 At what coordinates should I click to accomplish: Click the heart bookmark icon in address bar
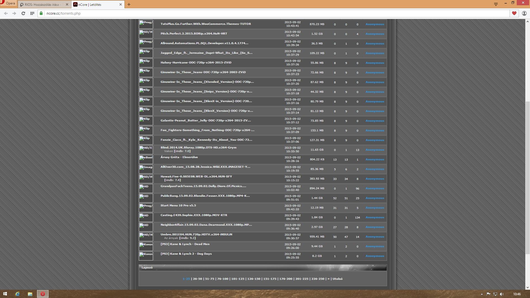coord(514,13)
